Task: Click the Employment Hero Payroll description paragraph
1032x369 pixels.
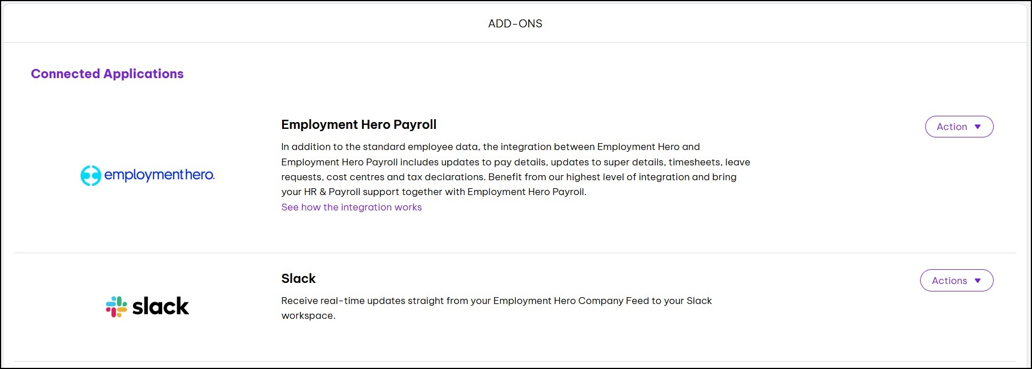Action: [x=515, y=169]
